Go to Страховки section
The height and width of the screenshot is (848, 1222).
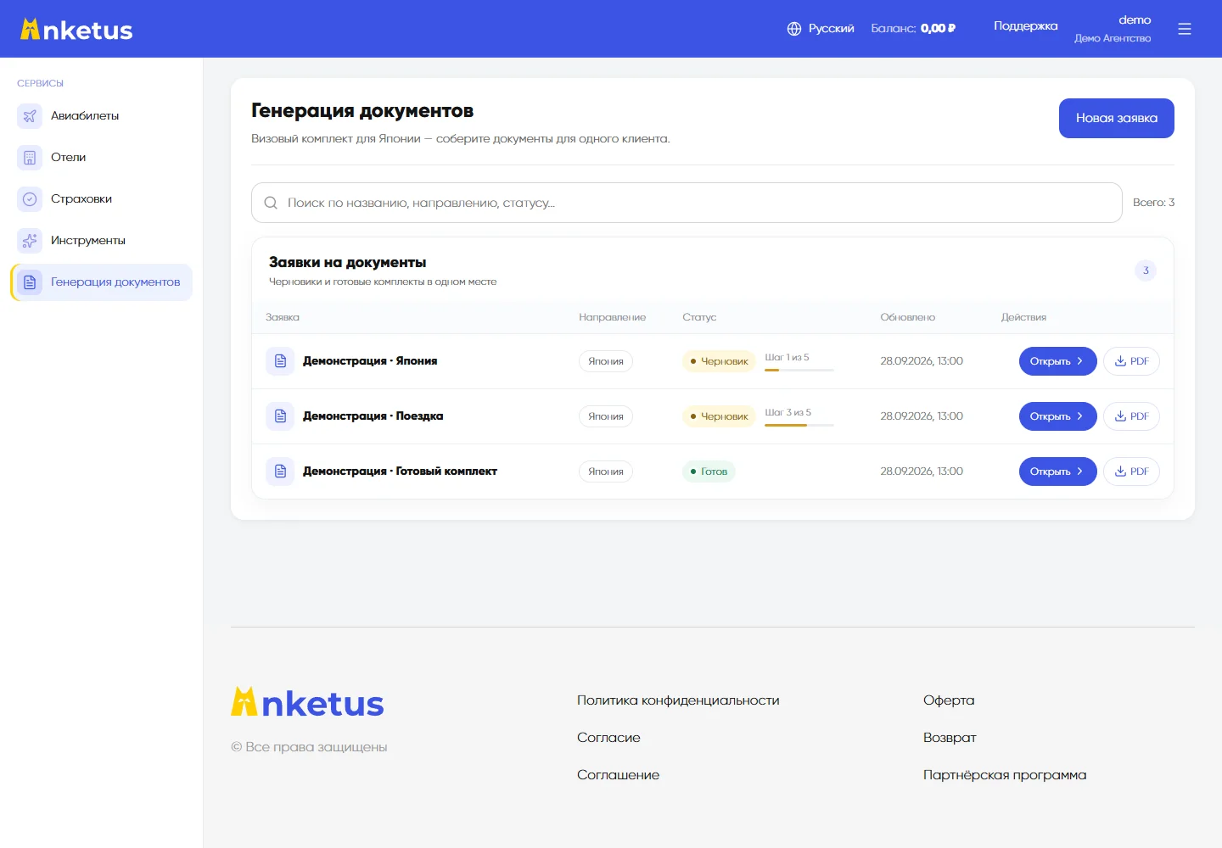click(102, 199)
